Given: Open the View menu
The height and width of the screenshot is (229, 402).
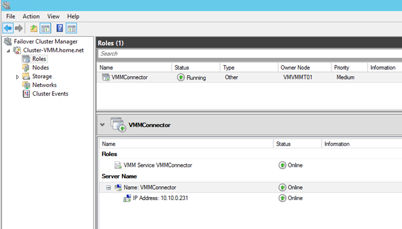Looking at the screenshot, I should (x=53, y=16).
